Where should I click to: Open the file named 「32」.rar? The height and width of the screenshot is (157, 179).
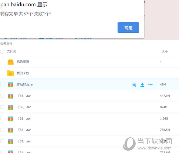pyautogui.click(x=25, y=130)
